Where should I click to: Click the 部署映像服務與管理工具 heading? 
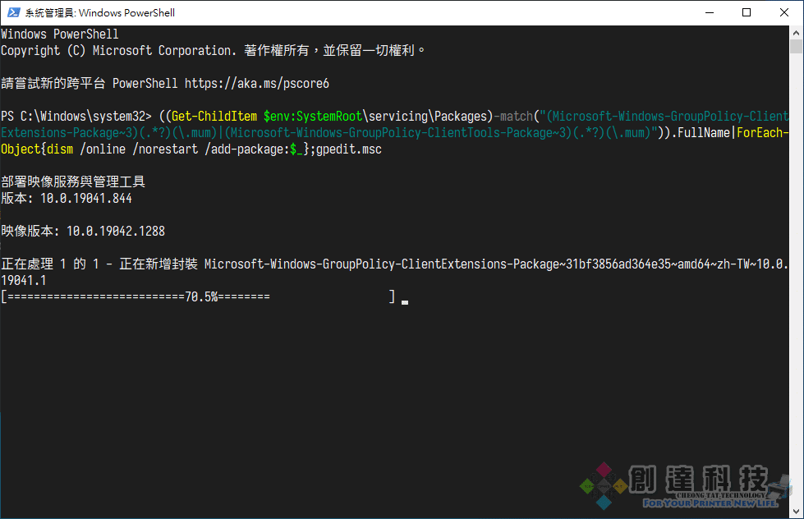click(73, 182)
